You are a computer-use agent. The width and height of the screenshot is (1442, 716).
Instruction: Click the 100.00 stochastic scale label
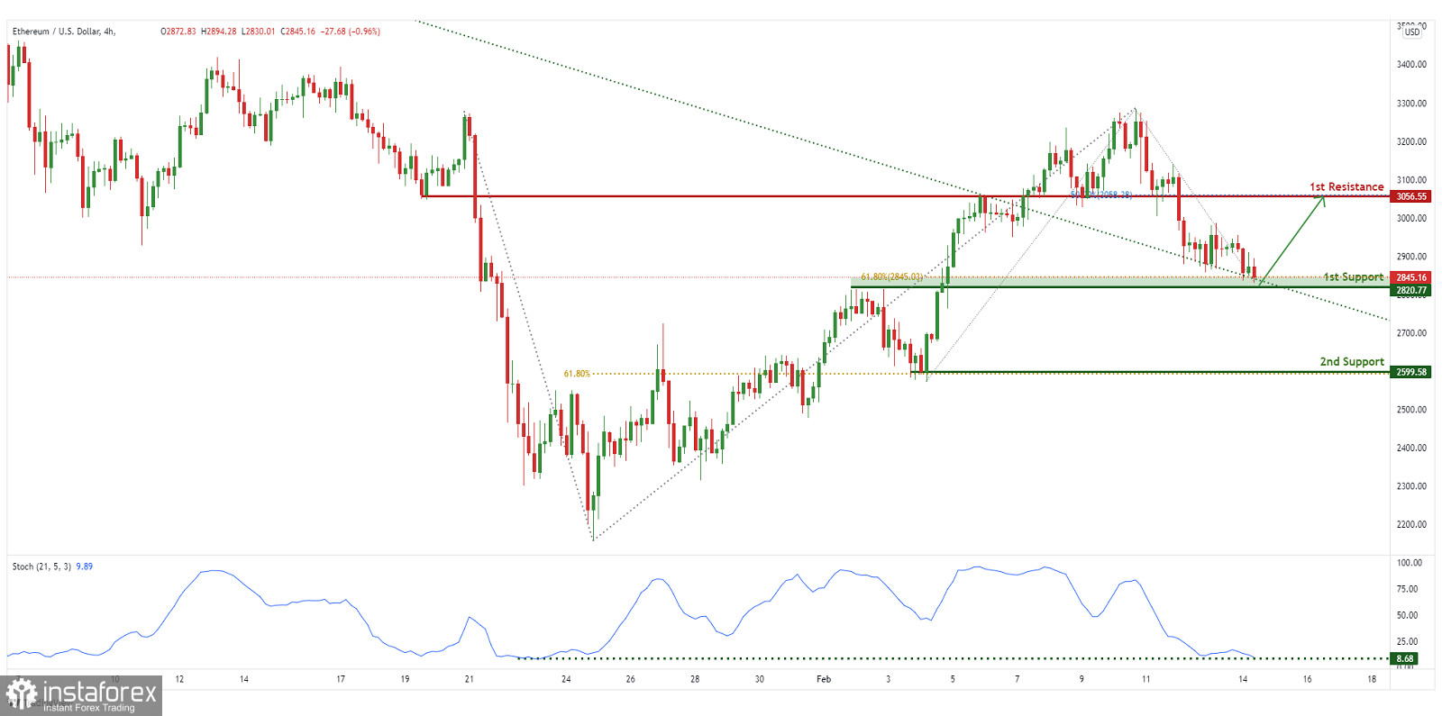pyautogui.click(x=1410, y=563)
